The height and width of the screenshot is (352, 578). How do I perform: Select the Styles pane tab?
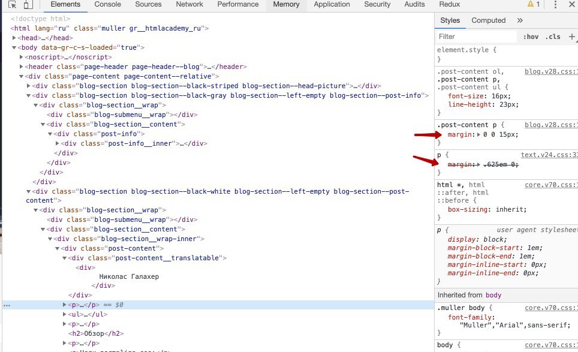tap(450, 20)
